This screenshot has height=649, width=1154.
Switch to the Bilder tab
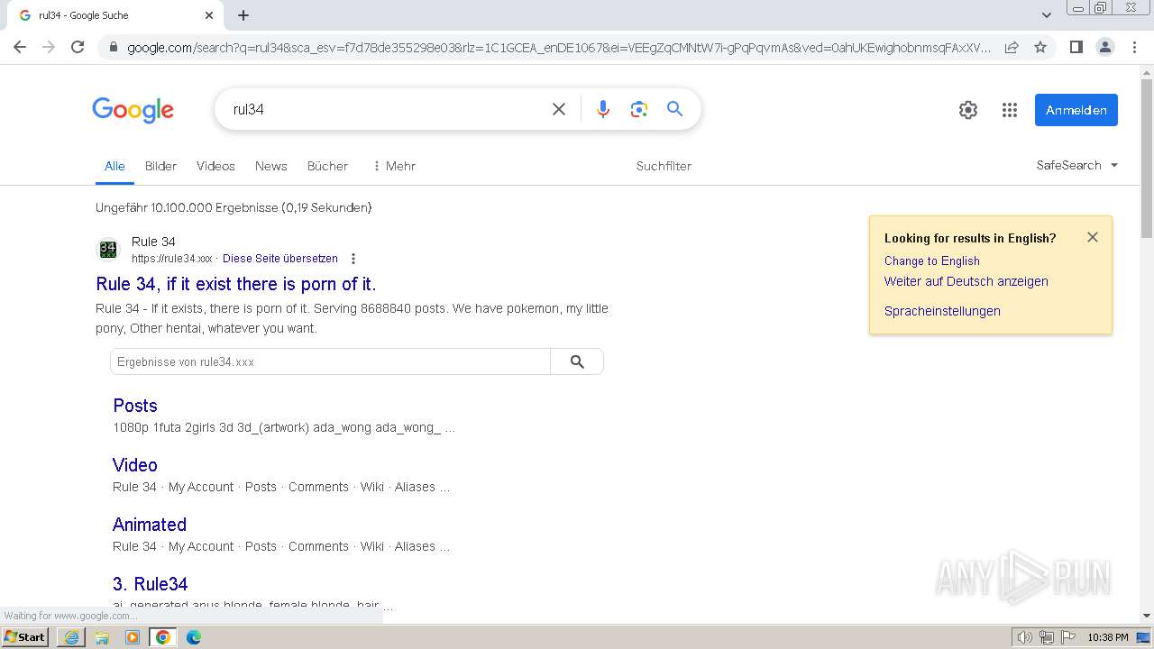click(160, 166)
